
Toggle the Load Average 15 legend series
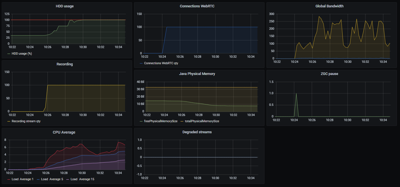click(x=82, y=179)
